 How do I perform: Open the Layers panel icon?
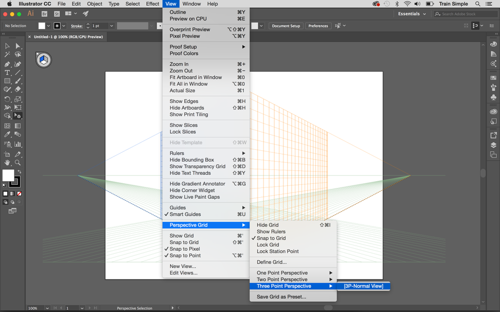[493, 145]
